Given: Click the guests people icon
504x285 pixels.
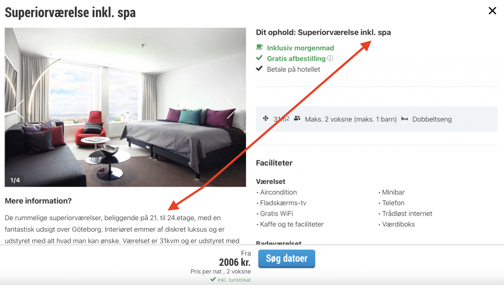Looking at the screenshot, I should tap(297, 118).
